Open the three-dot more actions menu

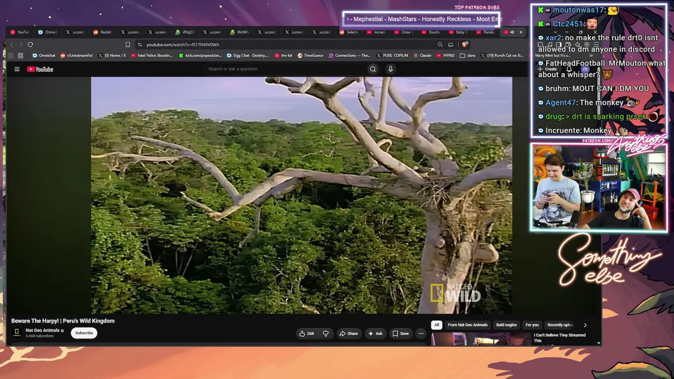tap(421, 333)
